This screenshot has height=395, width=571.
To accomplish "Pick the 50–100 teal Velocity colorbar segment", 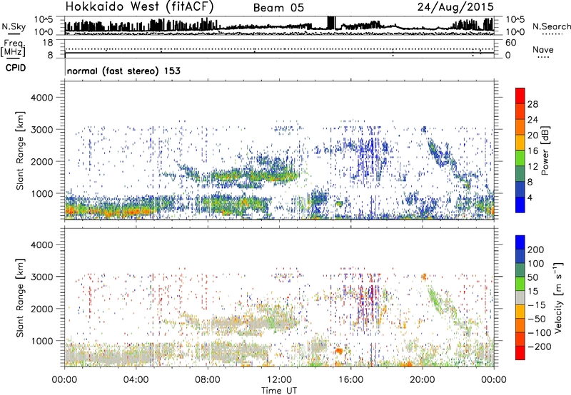I will coord(520,270).
